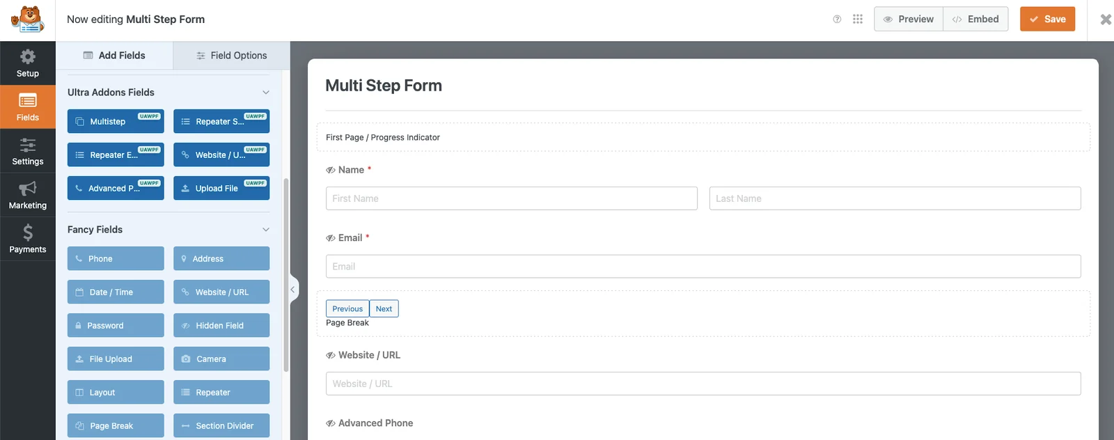Image resolution: width=1114 pixels, height=440 pixels.
Task: Open the Setup gear panel
Action: tap(28, 63)
